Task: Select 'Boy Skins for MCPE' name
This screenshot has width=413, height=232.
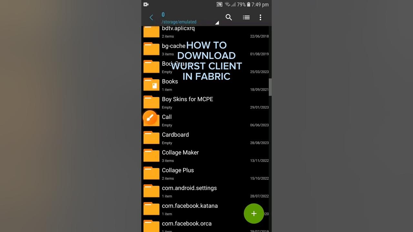Action: tap(187, 99)
